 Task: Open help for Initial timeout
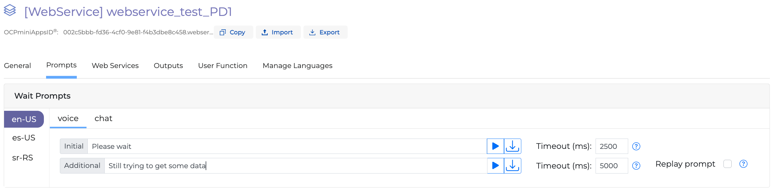[x=636, y=146]
